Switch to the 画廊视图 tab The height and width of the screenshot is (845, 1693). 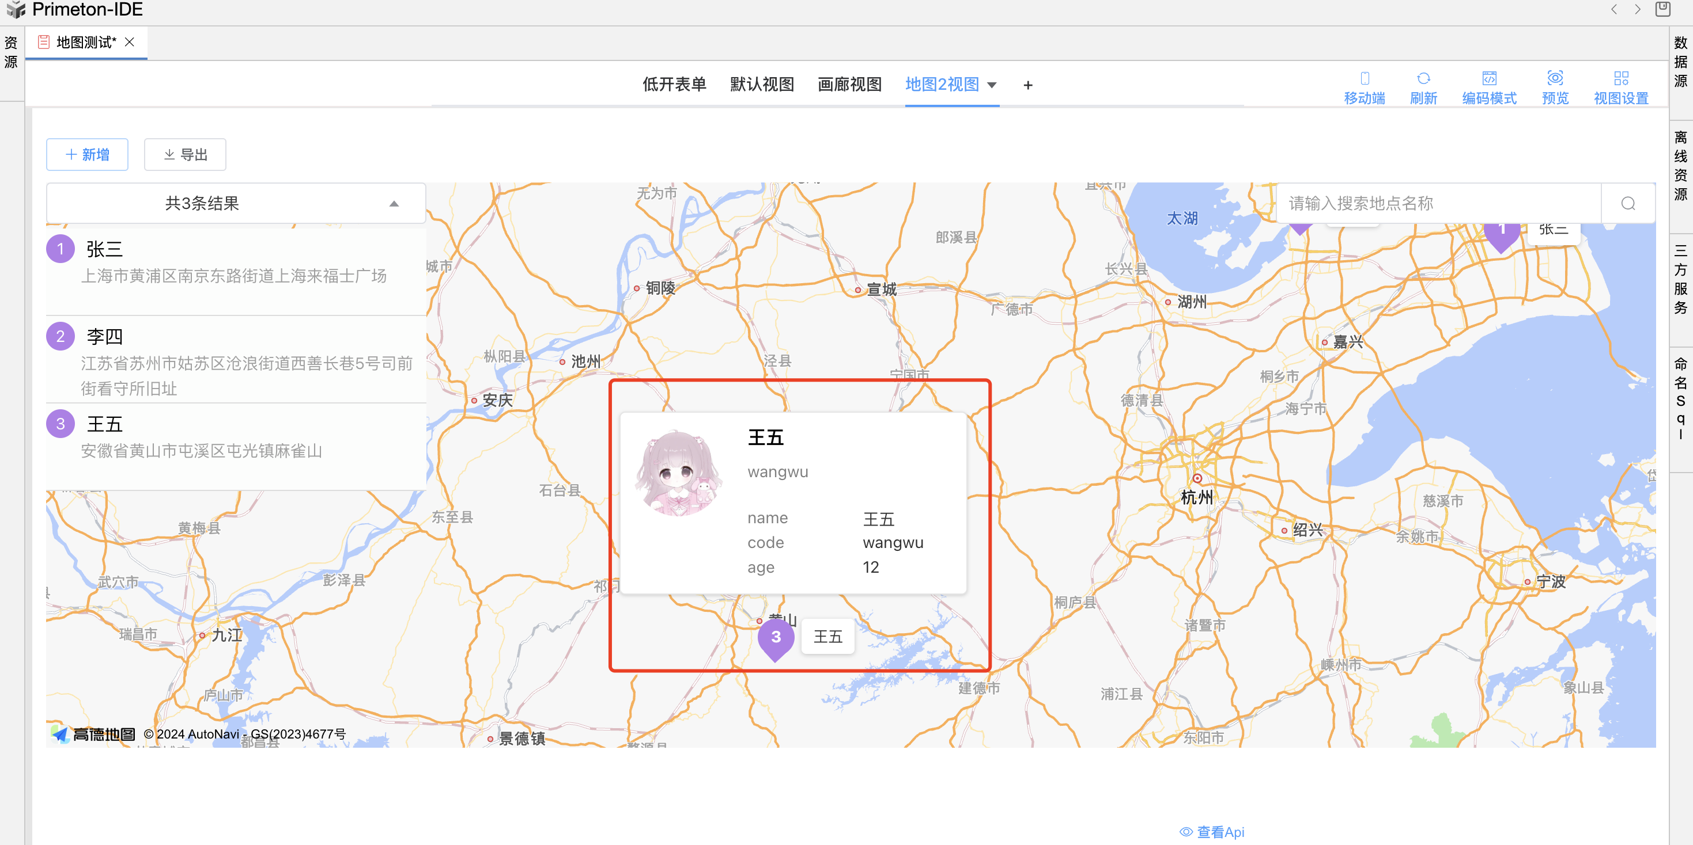pos(849,85)
